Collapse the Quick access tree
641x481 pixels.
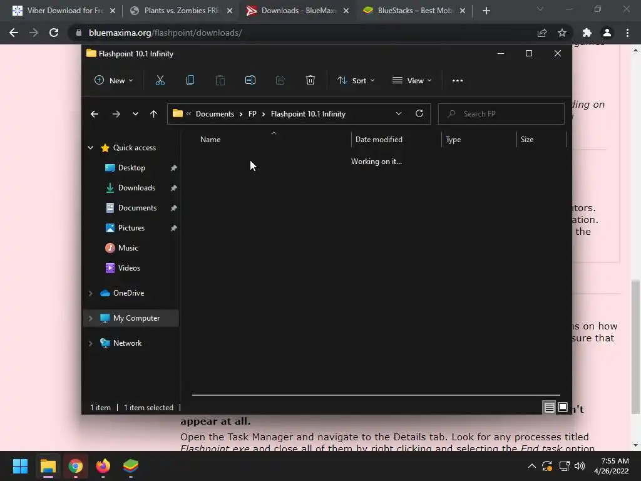point(90,148)
